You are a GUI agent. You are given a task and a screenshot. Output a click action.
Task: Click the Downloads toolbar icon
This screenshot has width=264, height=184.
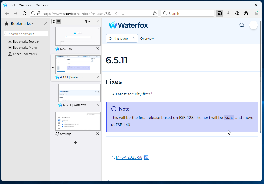[228, 14]
